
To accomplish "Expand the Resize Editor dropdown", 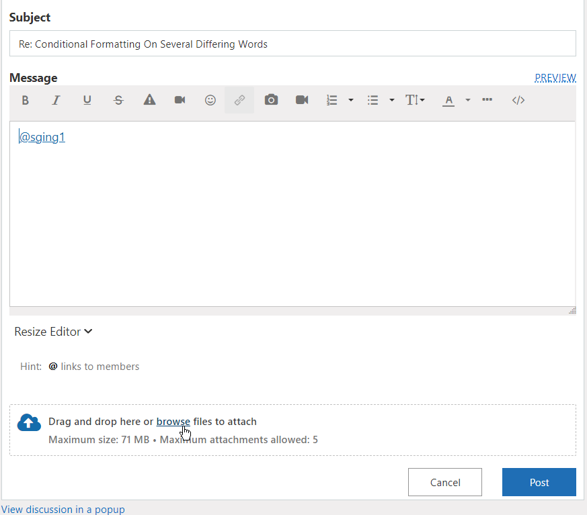I will [53, 332].
